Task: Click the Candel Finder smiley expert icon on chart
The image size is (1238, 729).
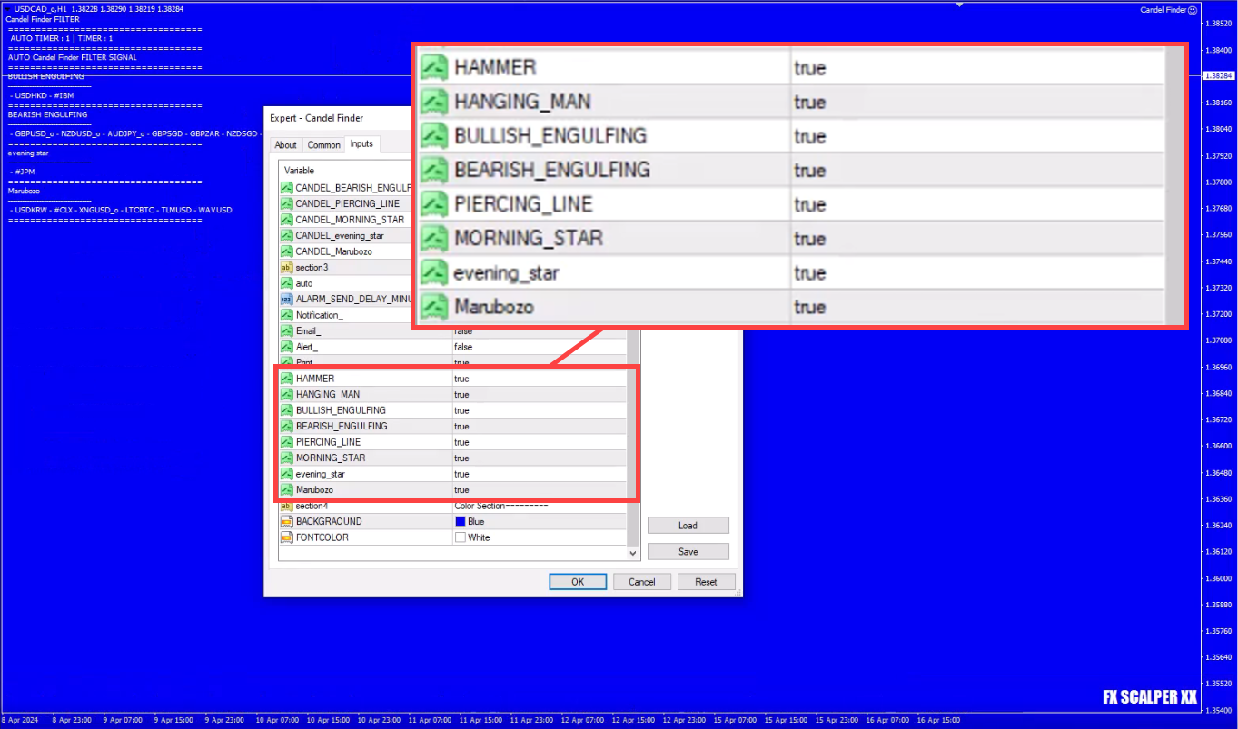Action: pyautogui.click(x=1193, y=9)
